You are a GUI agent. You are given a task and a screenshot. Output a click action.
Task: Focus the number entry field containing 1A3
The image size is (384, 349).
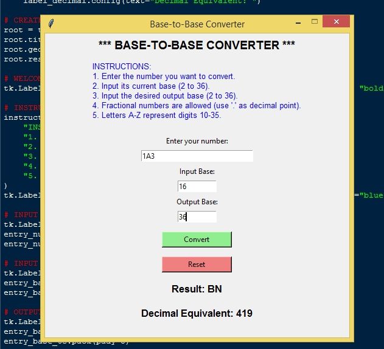coord(197,156)
